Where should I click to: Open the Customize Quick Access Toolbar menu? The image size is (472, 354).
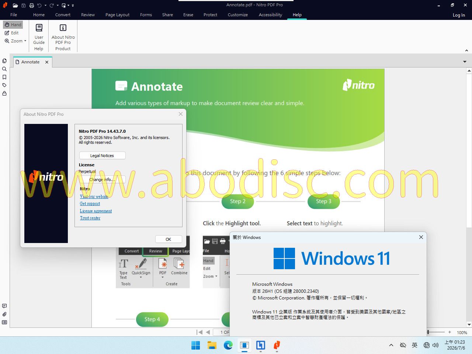pyautogui.click(x=73, y=6)
